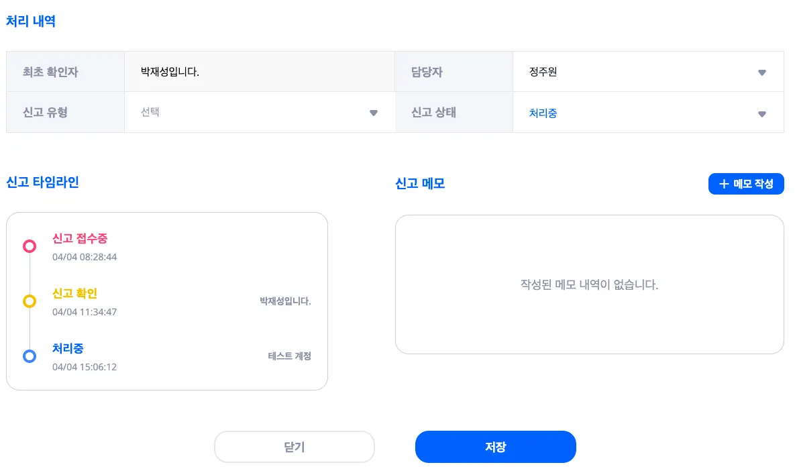795x475 pixels.
Task: Click the empty 신고 메모 box
Action: (589, 284)
